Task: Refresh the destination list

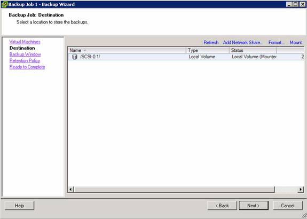Action: click(x=211, y=43)
